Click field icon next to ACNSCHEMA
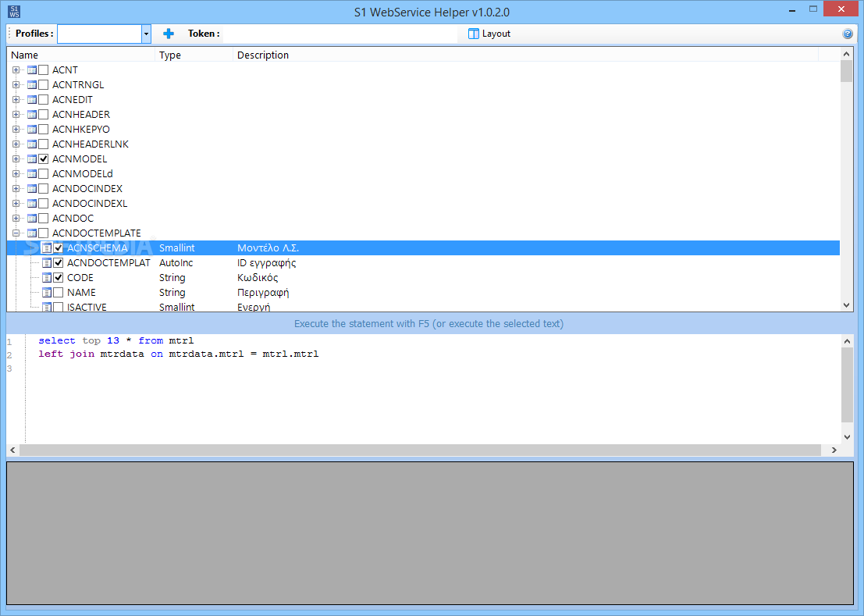Viewport: 864px width, 616px height. [x=47, y=248]
